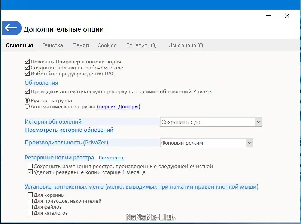Image resolution: width=301 pixels, height=224 pixels.
Task: Click the Дополнительные опции title
Action: [64, 29]
